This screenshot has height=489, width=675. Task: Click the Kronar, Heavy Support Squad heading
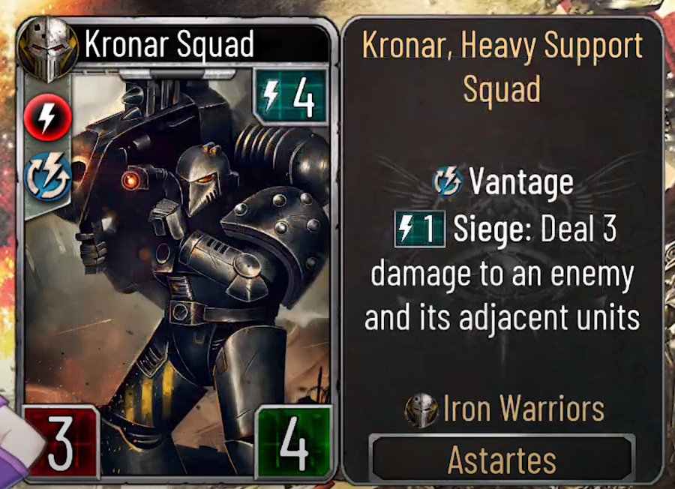502,67
